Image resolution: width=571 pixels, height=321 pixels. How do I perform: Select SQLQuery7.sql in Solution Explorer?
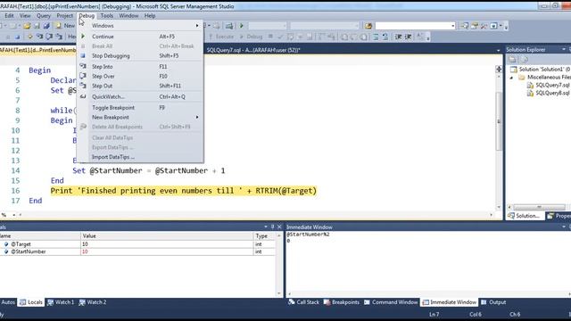552,86
